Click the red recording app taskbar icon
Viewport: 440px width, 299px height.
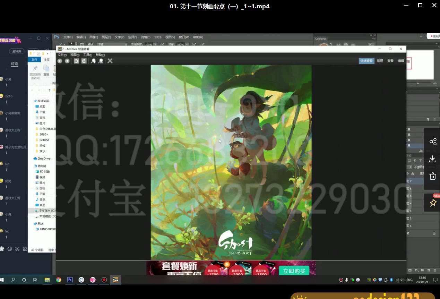[104, 280]
